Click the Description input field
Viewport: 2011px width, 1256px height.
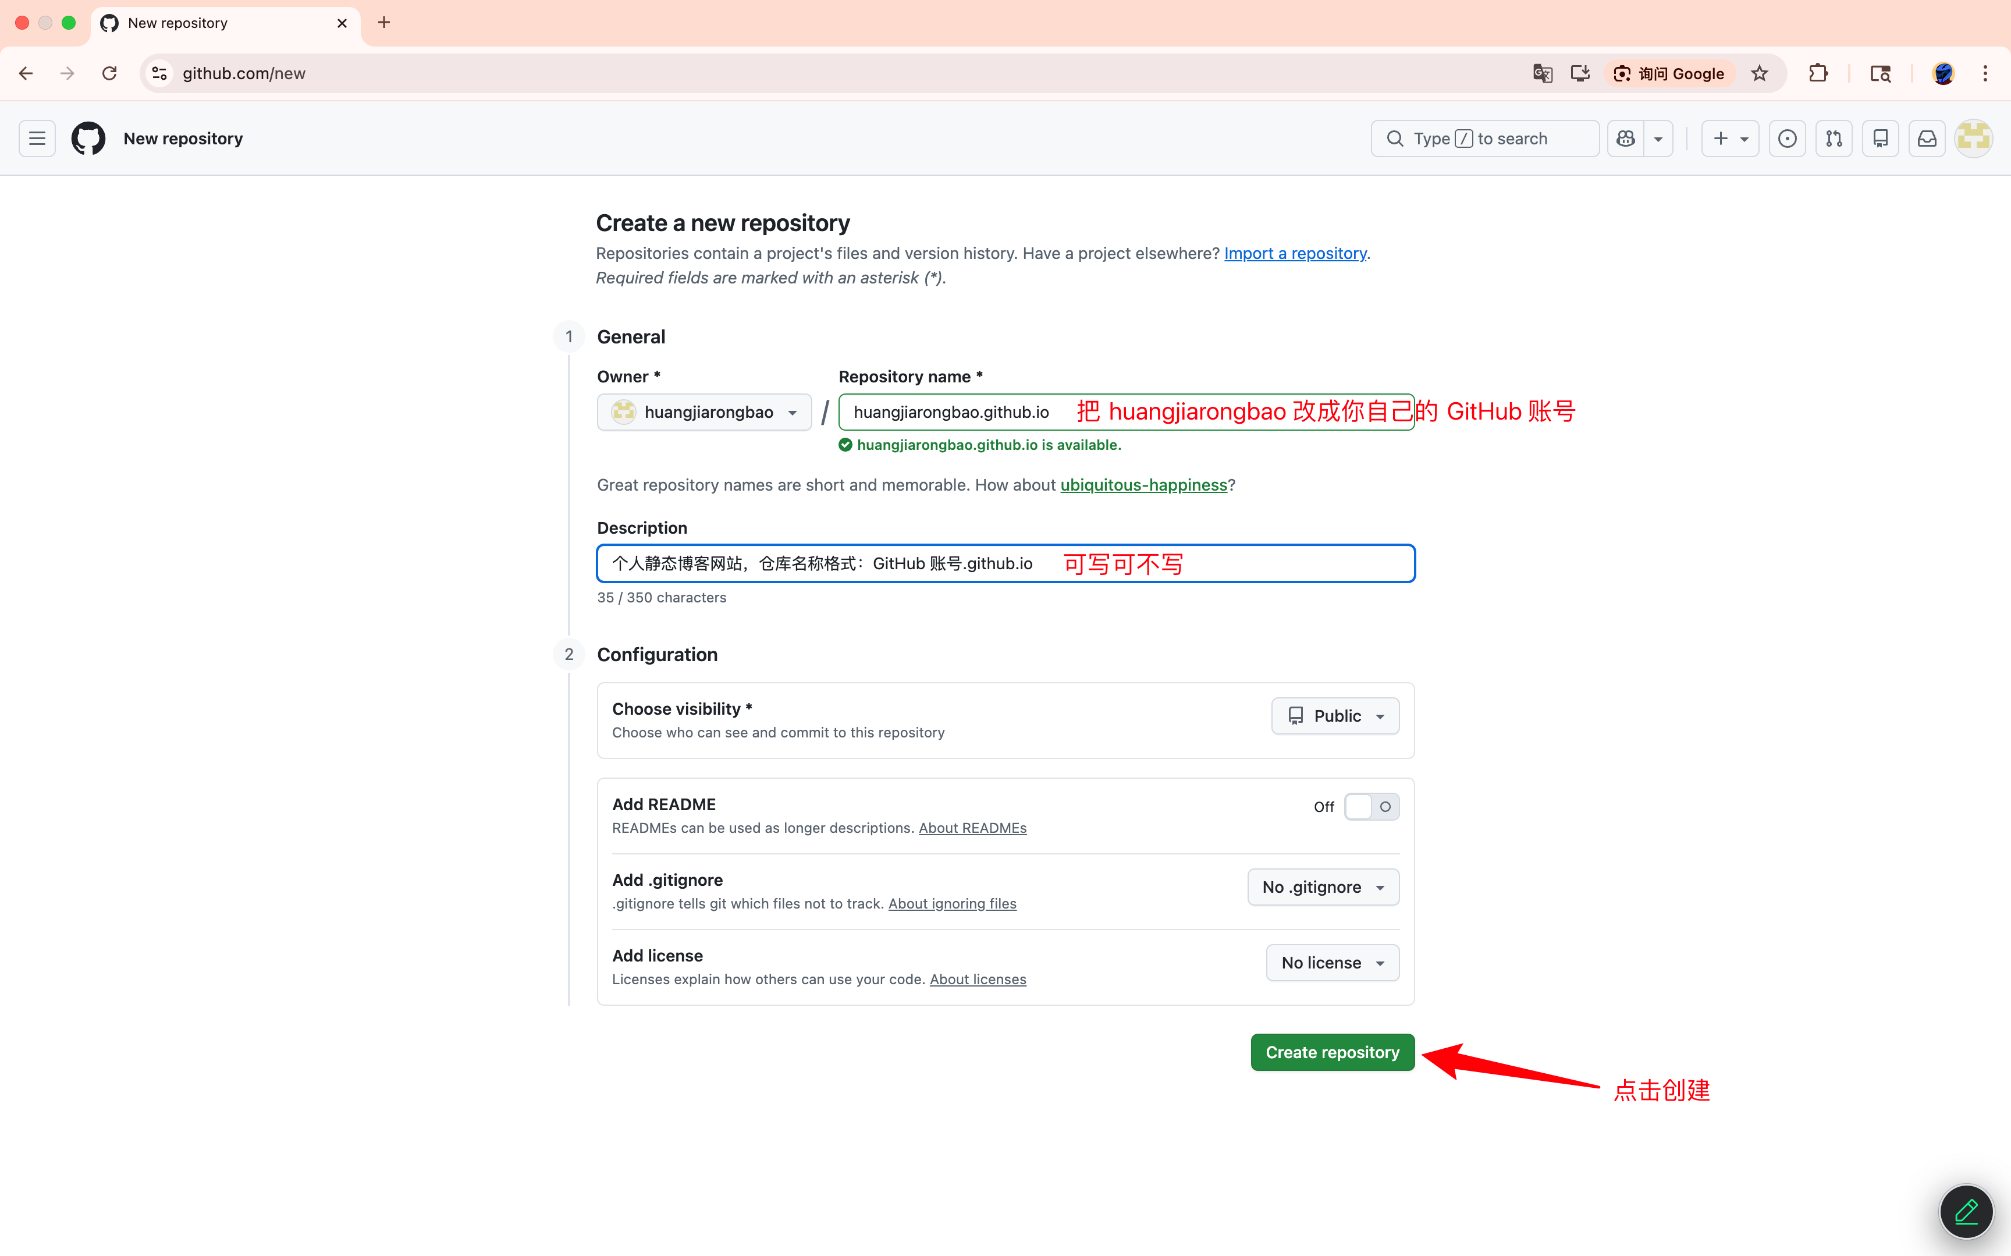pyautogui.click(x=1005, y=564)
